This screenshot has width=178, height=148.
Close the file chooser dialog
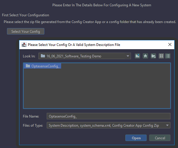[x=170, y=45]
